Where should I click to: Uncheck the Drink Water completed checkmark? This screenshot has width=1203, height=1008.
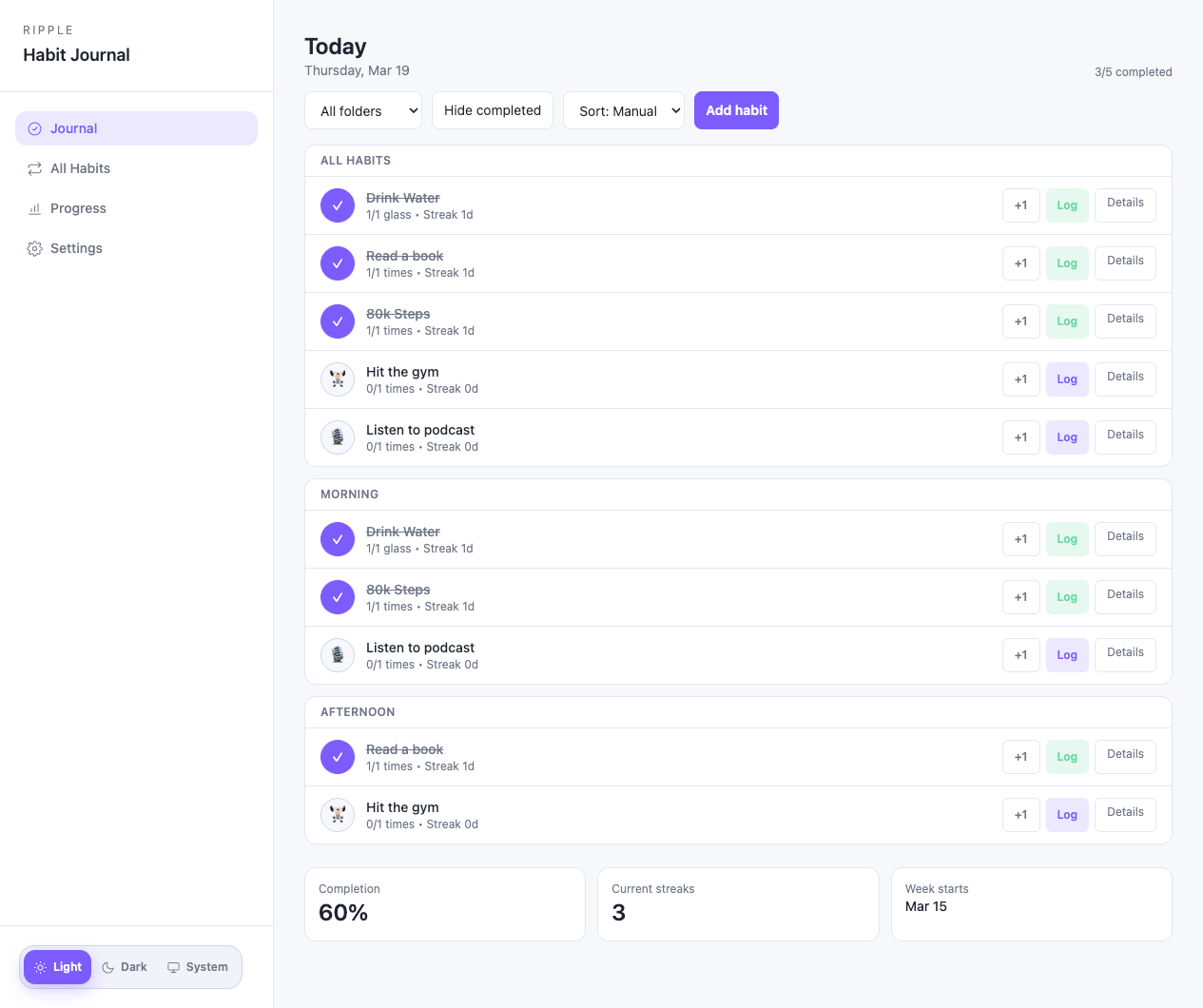pos(338,205)
